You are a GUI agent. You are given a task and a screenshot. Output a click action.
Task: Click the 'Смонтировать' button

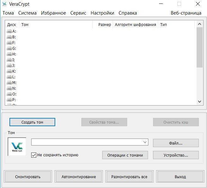[28, 177]
